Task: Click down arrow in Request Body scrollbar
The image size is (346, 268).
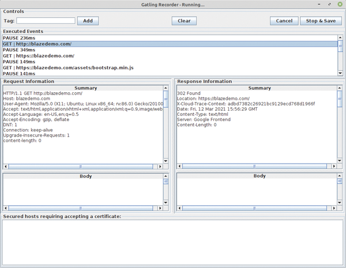Action: click(166, 202)
